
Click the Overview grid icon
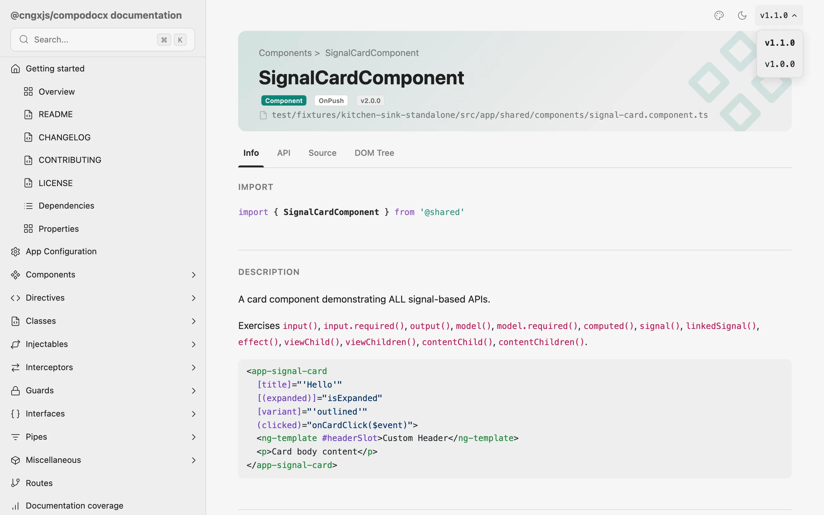tap(28, 92)
